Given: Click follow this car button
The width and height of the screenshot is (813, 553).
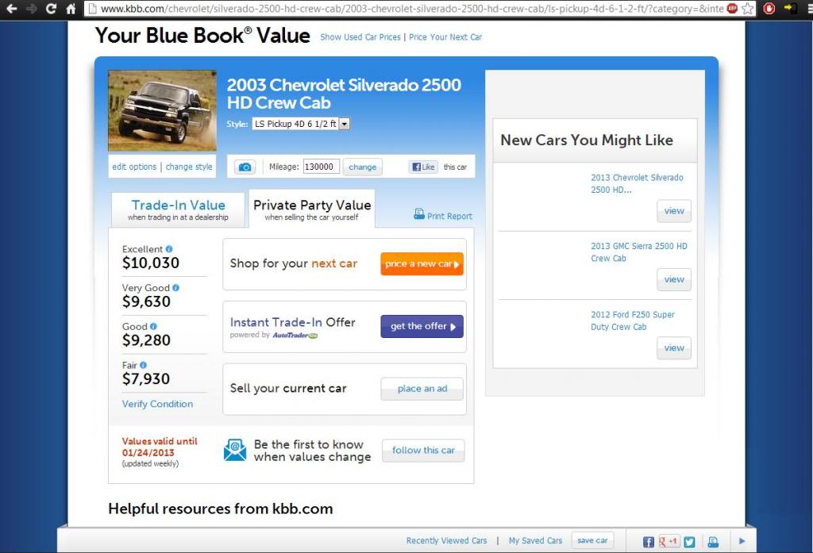Looking at the screenshot, I should (x=423, y=451).
